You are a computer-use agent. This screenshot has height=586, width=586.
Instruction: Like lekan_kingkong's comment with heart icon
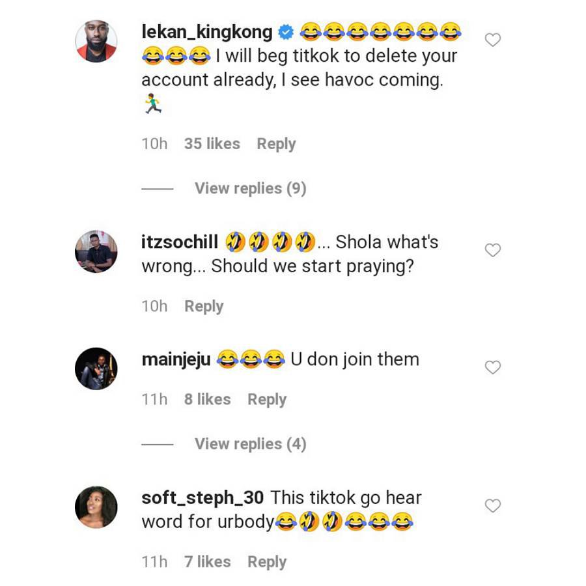(x=493, y=40)
